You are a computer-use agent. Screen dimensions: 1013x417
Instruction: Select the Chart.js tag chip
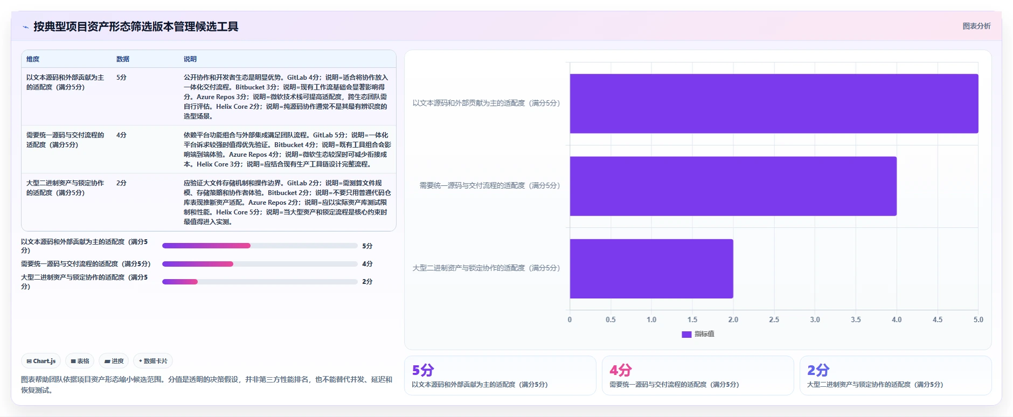pos(41,361)
